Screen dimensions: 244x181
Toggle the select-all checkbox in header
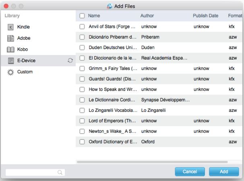click(82, 16)
